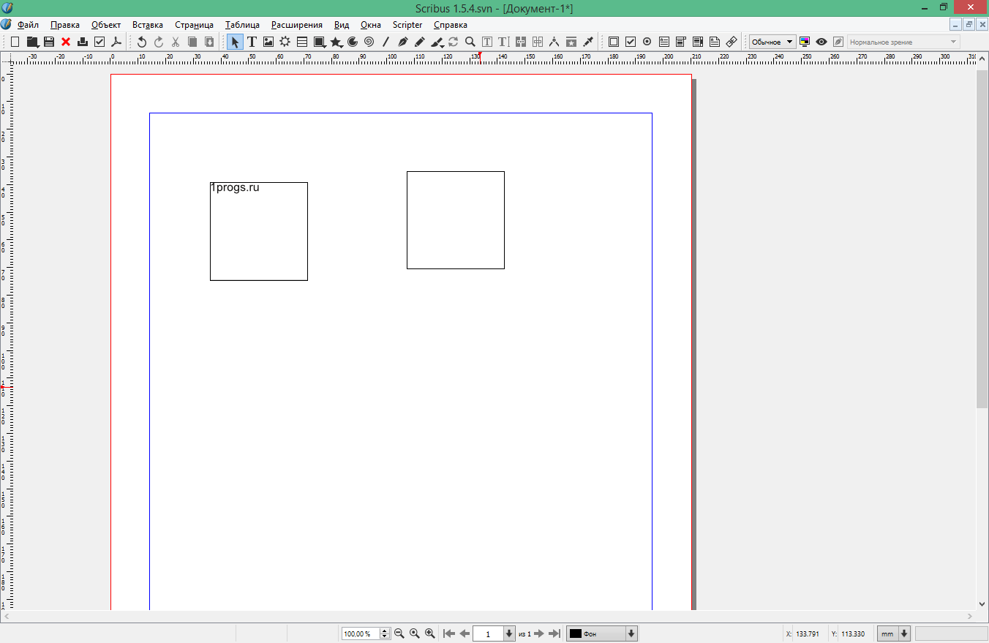
Task: Print the document via the printer icon
Action: (x=83, y=42)
